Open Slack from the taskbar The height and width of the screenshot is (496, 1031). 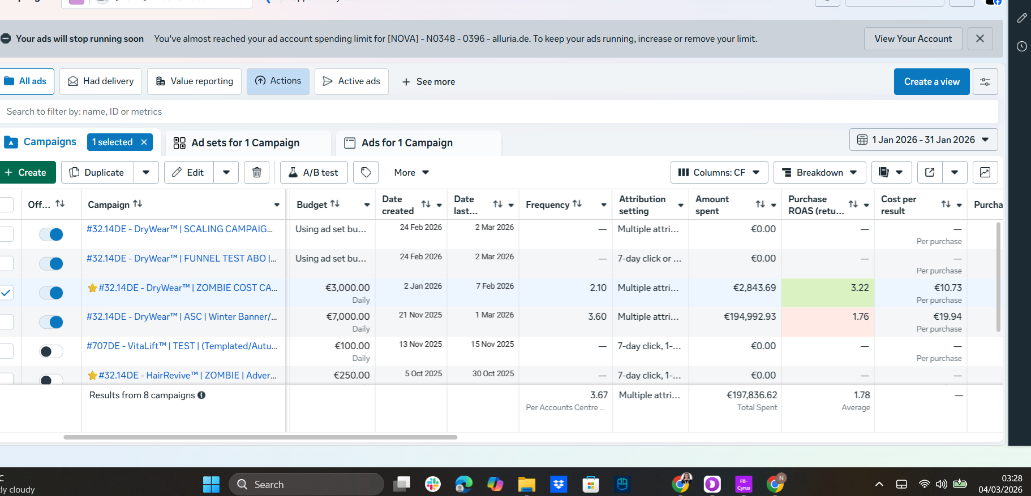tap(433, 484)
